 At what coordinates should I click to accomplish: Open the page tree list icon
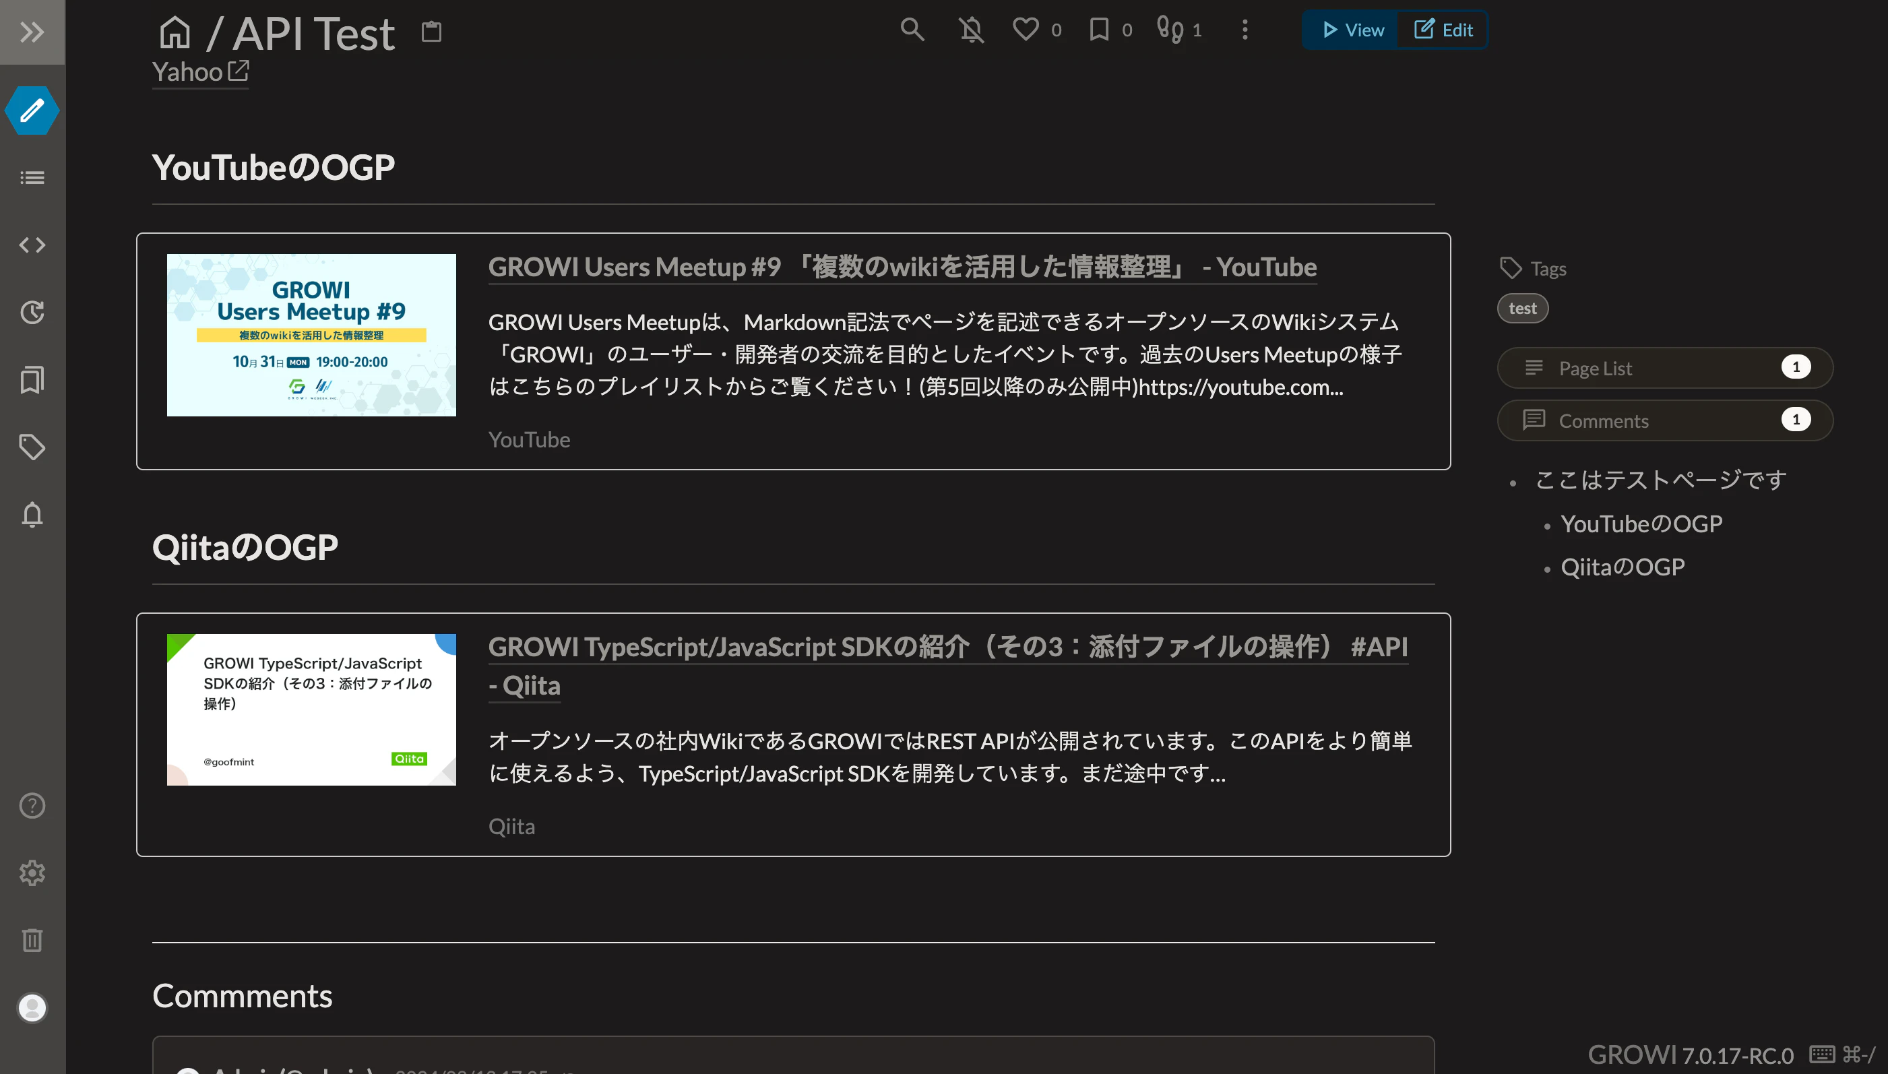tap(32, 178)
